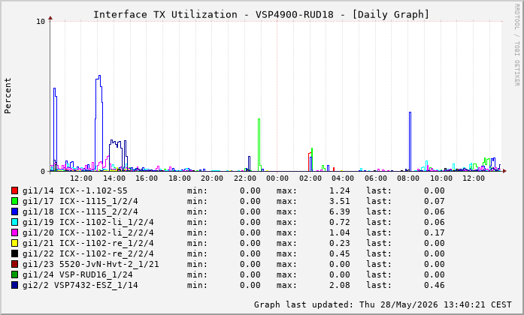Click legend label gi1/21 ICX--1102-re_1/2/4
This screenshot has width=524, height=315.
click(x=88, y=243)
